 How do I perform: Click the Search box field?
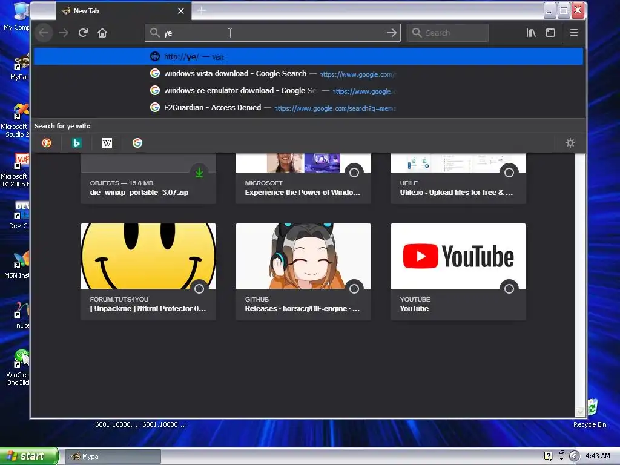447,33
